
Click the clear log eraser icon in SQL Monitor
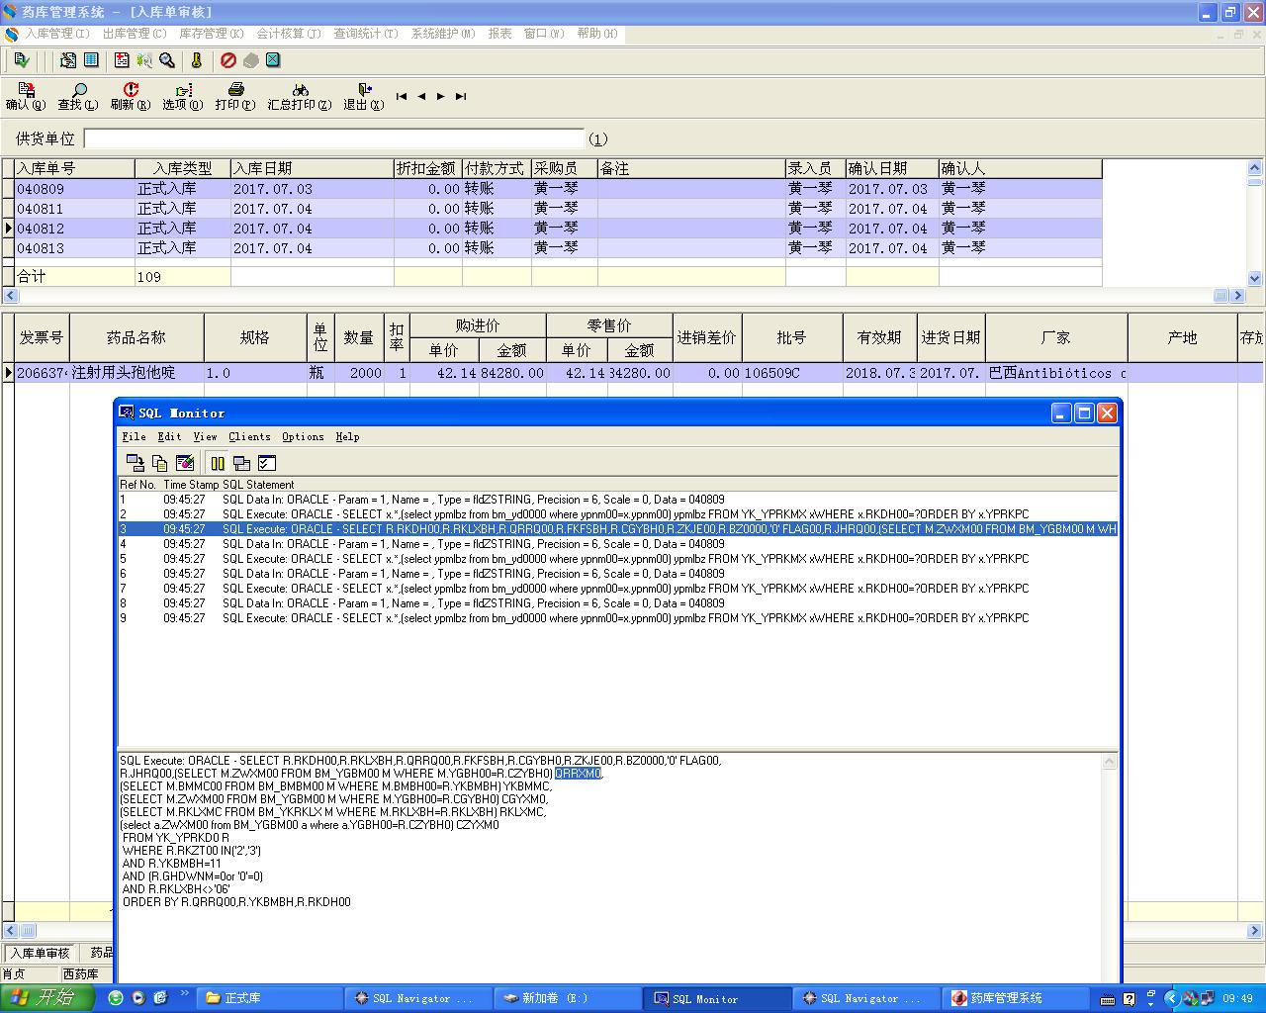pyautogui.click(x=184, y=463)
